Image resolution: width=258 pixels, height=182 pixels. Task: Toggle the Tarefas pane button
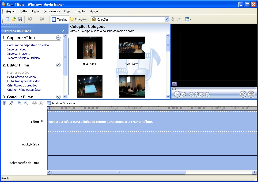(60, 19)
